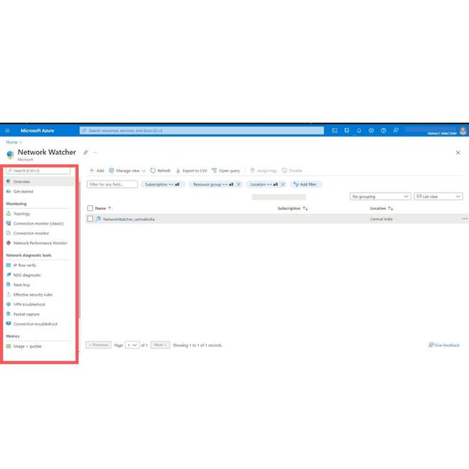
Task: Click the Previous page button
Action: click(x=98, y=345)
